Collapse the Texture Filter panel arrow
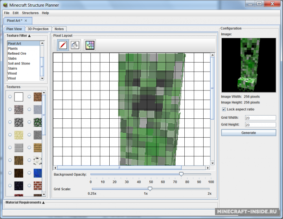 pos(29,36)
